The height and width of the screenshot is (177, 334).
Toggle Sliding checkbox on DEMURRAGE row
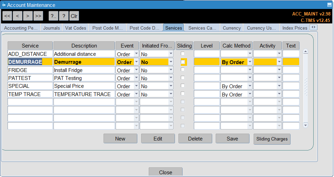183,62
